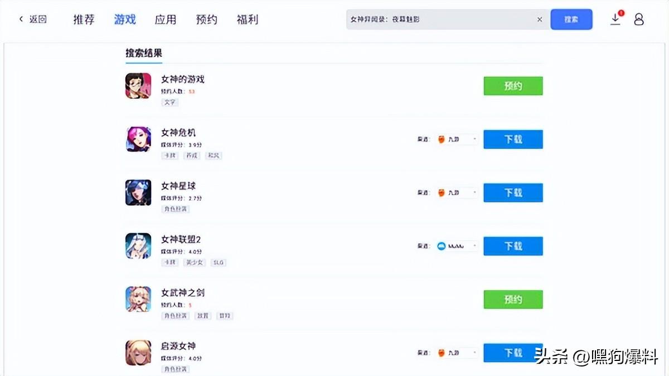This screenshot has width=669, height=376.
Task: Clear the search box with X icon
Action: click(x=540, y=20)
